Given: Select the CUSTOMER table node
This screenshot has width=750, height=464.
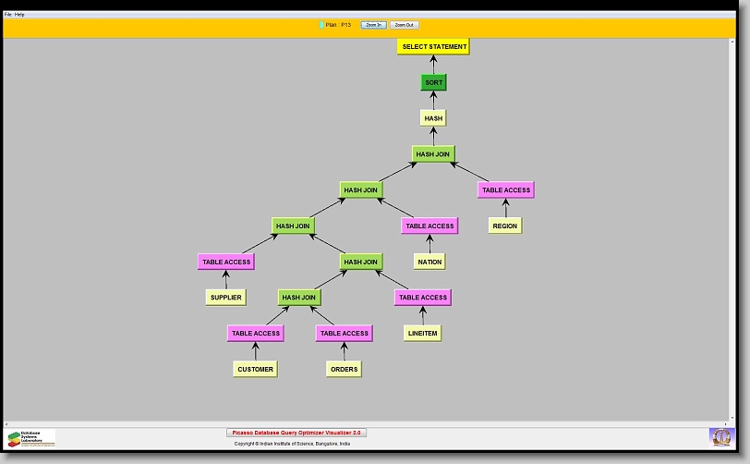Looking at the screenshot, I should 255,369.
